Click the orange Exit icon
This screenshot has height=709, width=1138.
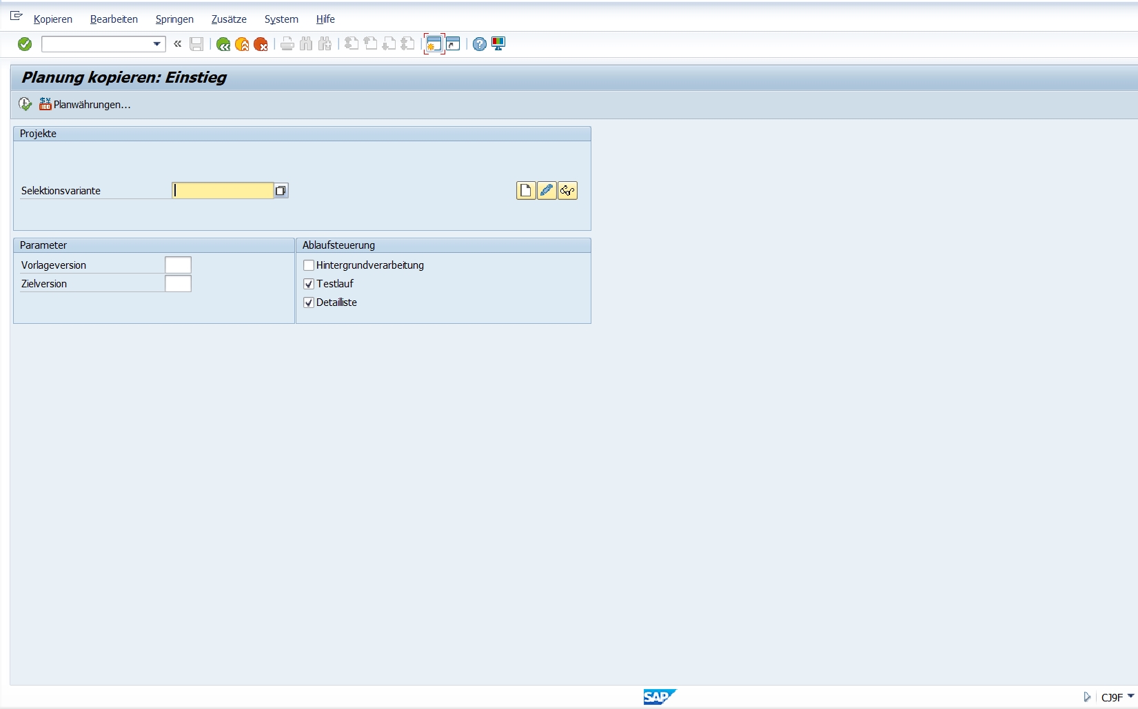click(x=242, y=44)
